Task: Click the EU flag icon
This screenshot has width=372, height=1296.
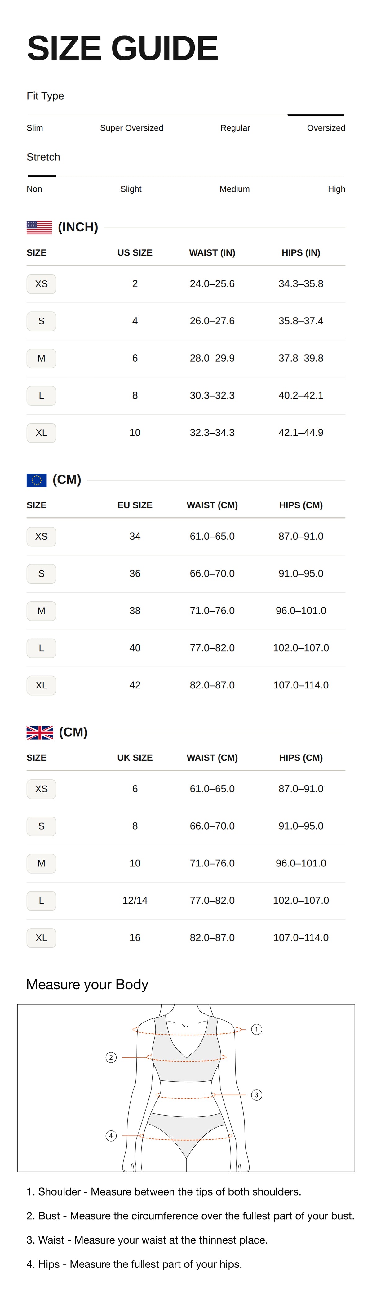Action: (37, 480)
